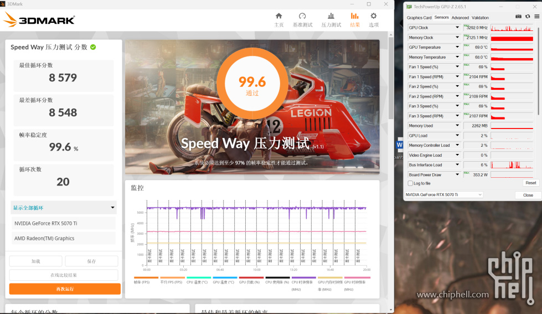Expand the Board Power Draw sensor dropdown
The image size is (542, 314).
pyautogui.click(x=457, y=174)
